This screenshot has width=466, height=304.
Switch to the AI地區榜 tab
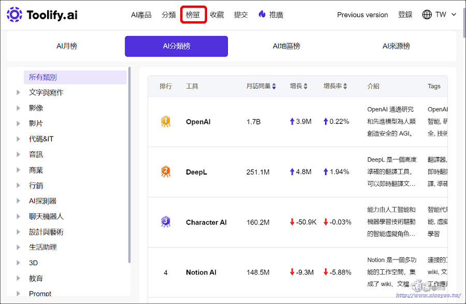click(286, 46)
